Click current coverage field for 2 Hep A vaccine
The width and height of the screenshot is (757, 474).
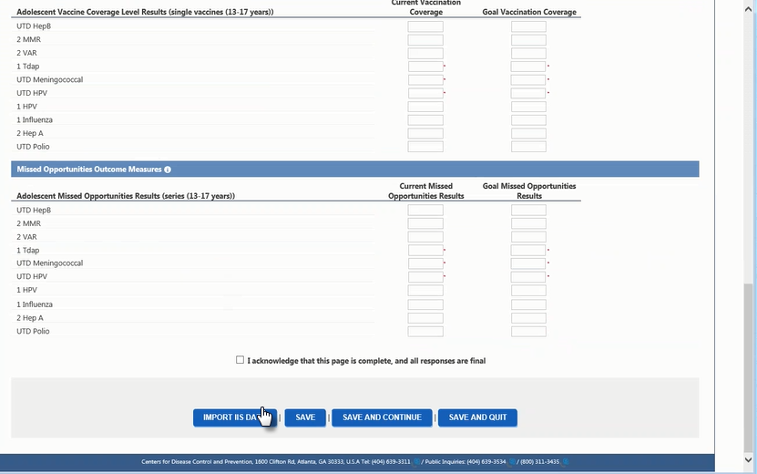425,133
